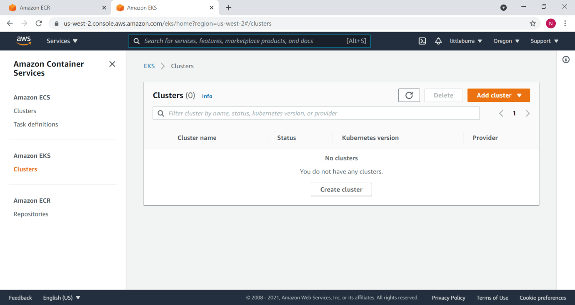575x305 pixels.
Task: Reload the browser page
Action: pos(39,23)
